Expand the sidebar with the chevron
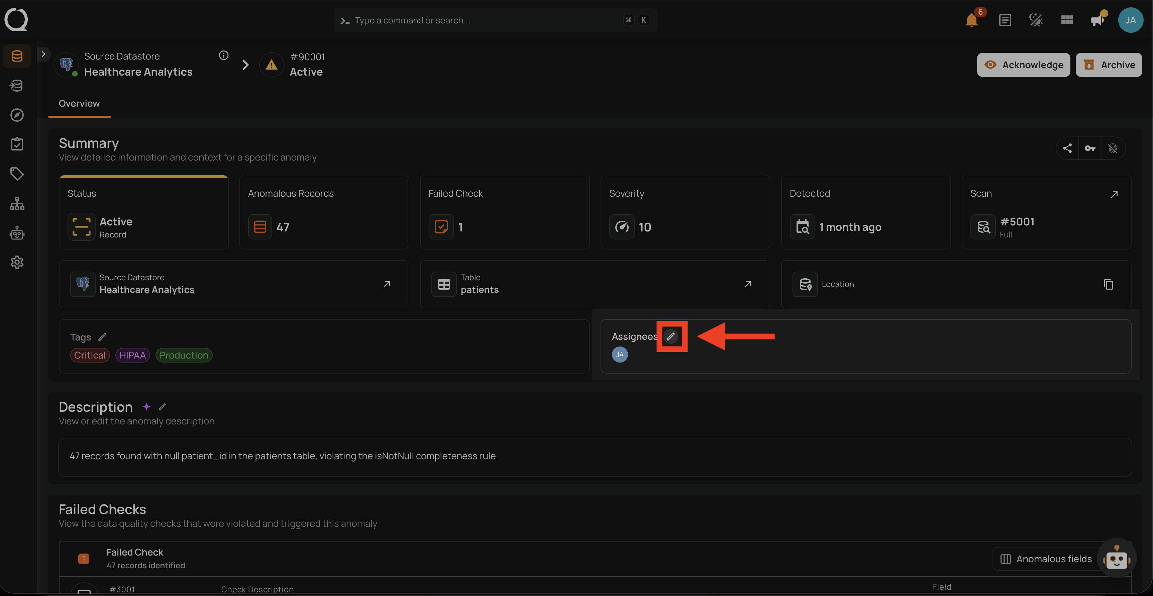The height and width of the screenshot is (596, 1153). 43,54
